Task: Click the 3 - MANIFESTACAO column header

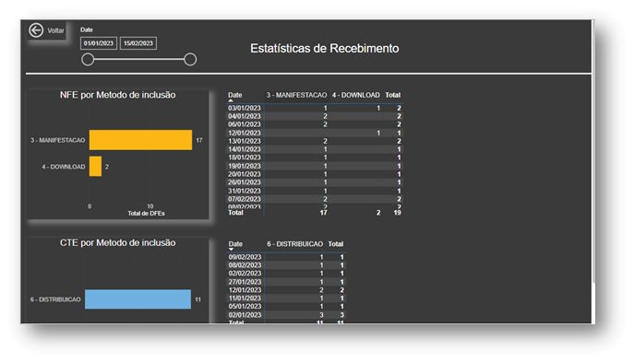Action: (x=296, y=95)
